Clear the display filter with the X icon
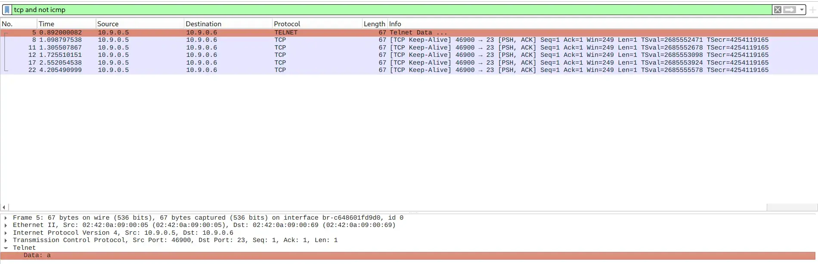 click(778, 9)
